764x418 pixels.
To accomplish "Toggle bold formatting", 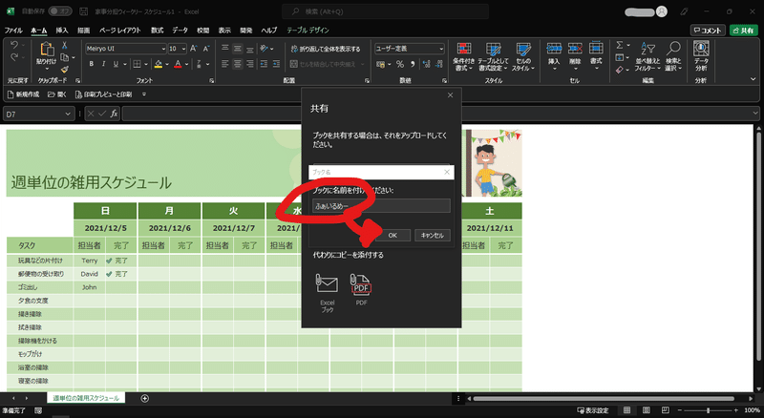I will click(91, 64).
